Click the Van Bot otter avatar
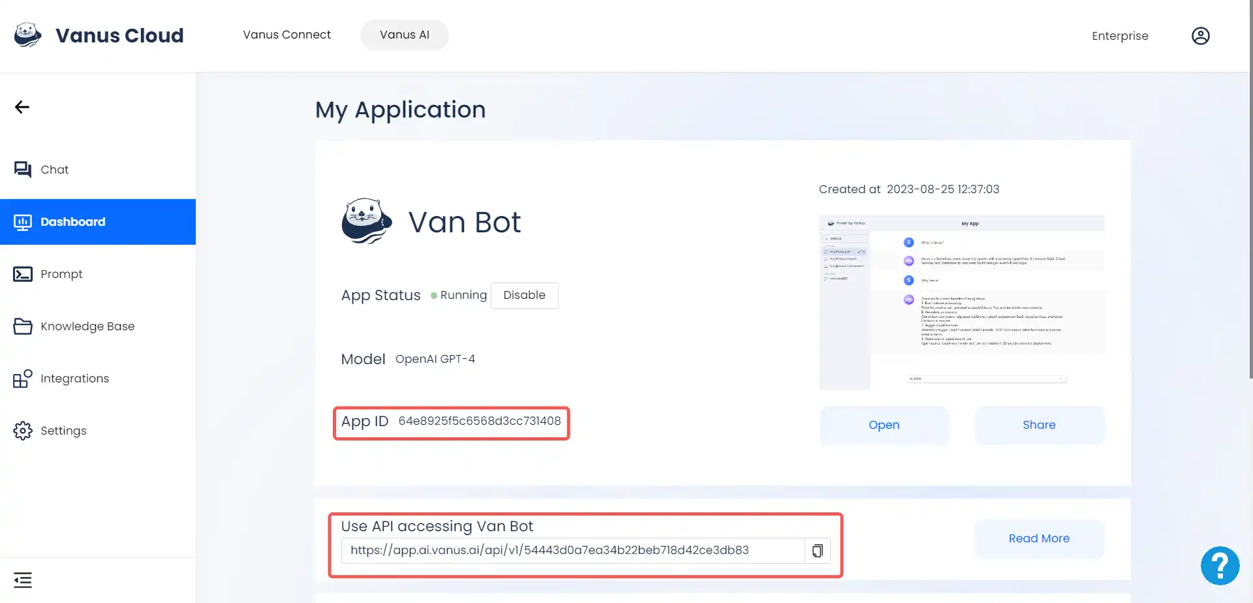The width and height of the screenshot is (1253, 603). coord(366,221)
